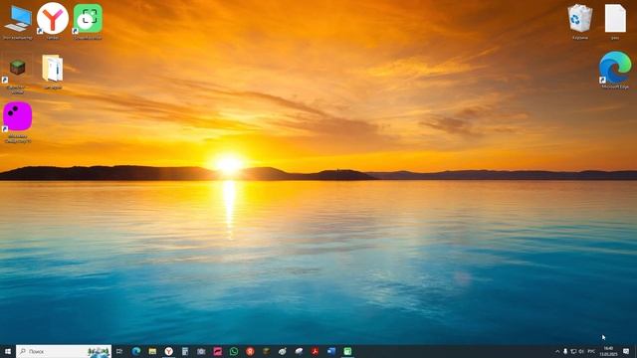Expand the hidden system tray icons
637x358 pixels.
click(x=557, y=351)
